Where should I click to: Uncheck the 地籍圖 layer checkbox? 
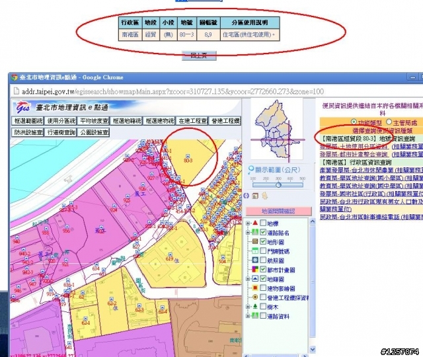point(263,279)
